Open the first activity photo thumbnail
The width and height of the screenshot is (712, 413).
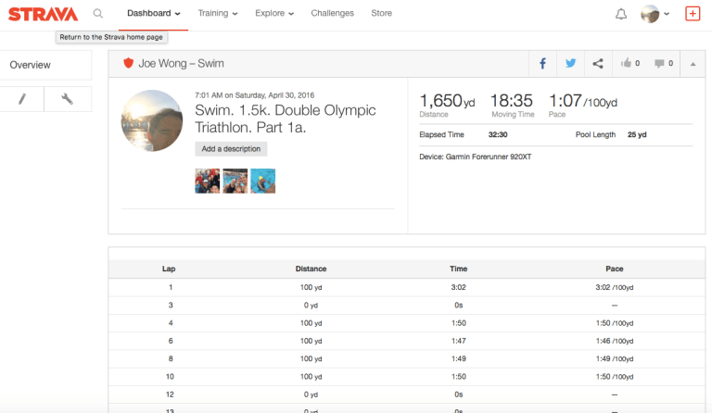pos(207,181)
